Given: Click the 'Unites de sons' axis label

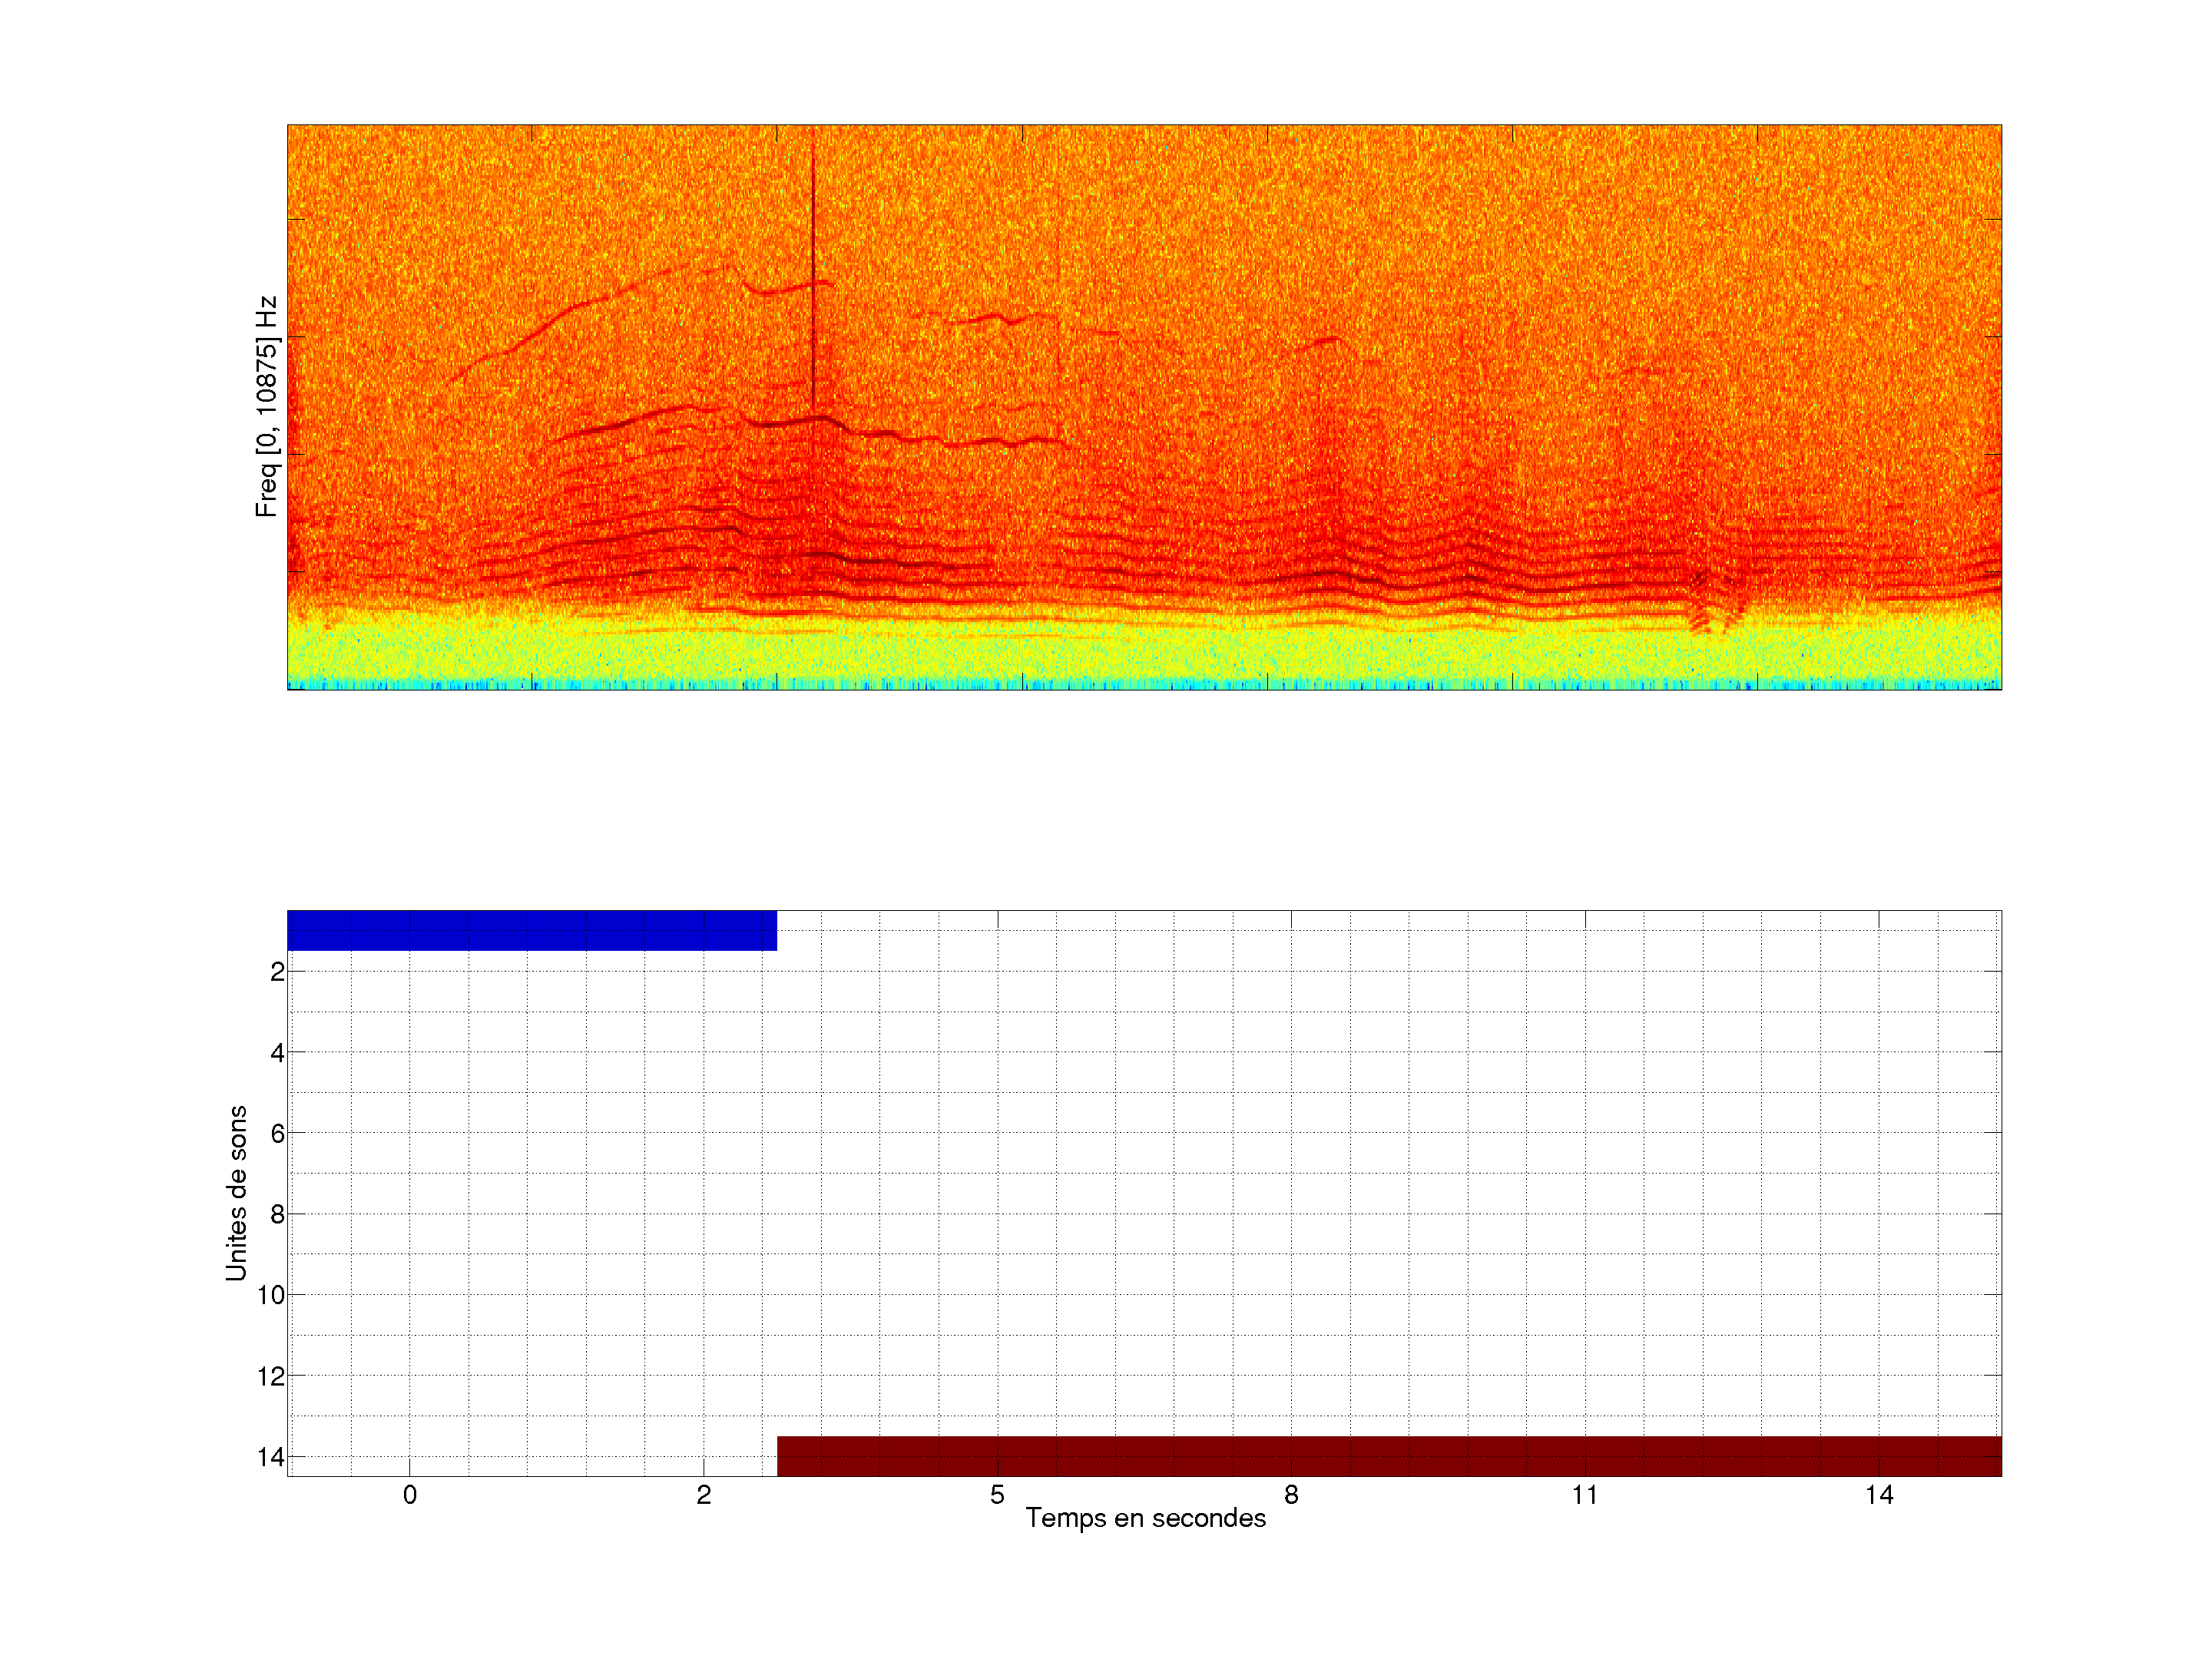Looking at the screenshot, I should pos(236,1193).
